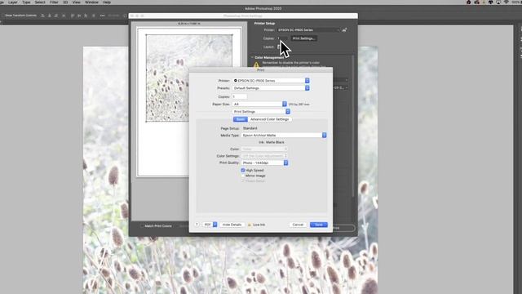Open the greyed-out Color Settings dropdown

point(264,156)
